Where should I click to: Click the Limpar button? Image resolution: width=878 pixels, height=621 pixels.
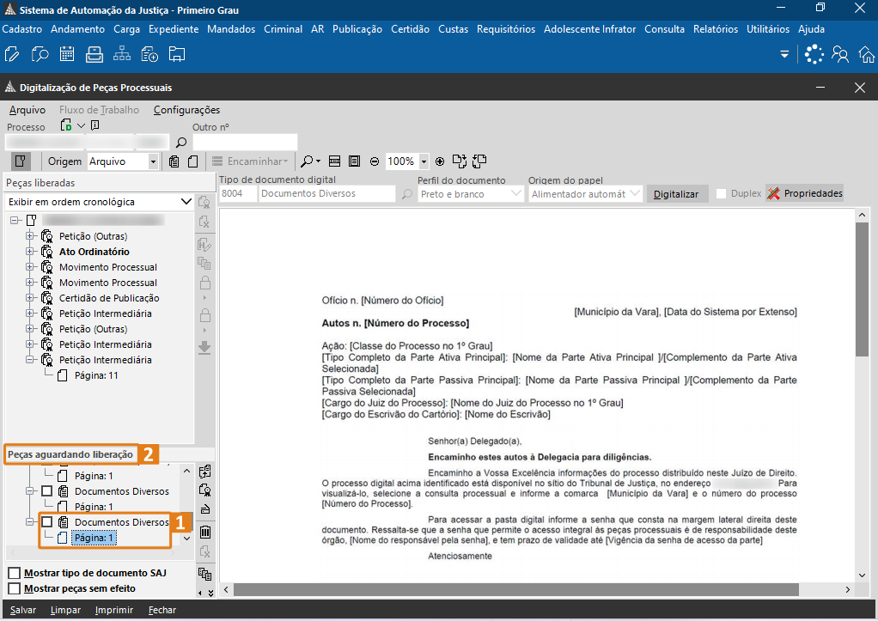(x=65, y=610)
